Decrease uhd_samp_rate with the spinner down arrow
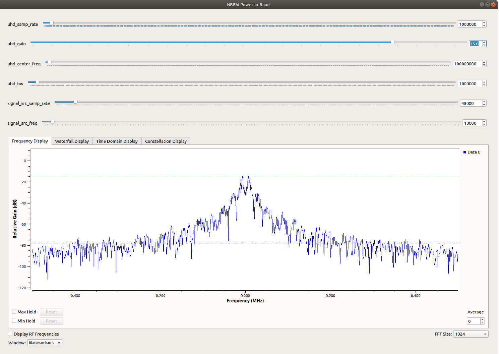 coord(484,26)
